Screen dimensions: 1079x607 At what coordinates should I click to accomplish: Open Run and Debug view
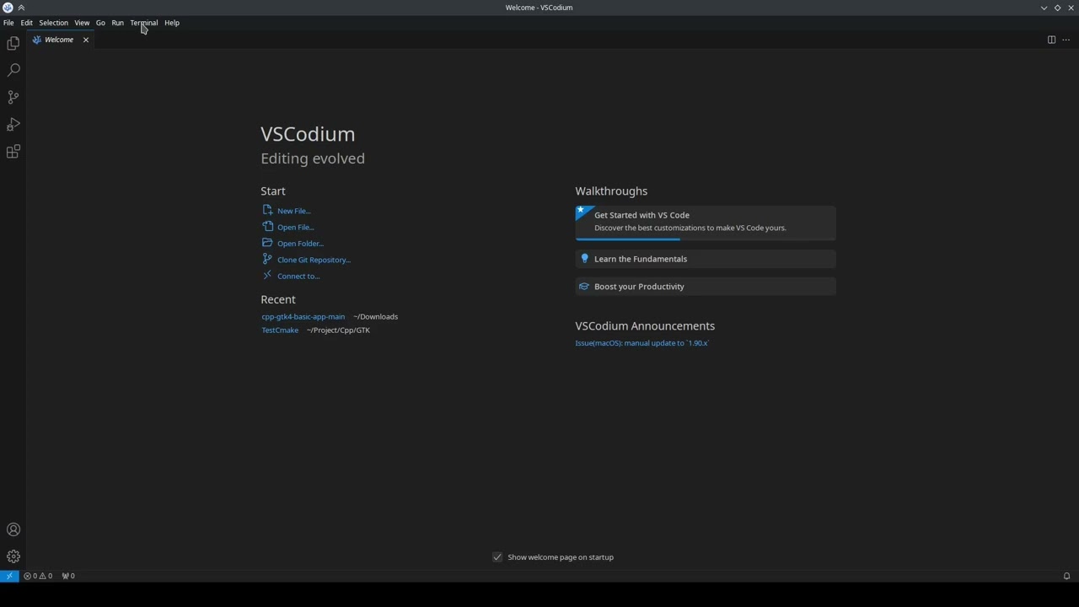click(x=13, y=125)
